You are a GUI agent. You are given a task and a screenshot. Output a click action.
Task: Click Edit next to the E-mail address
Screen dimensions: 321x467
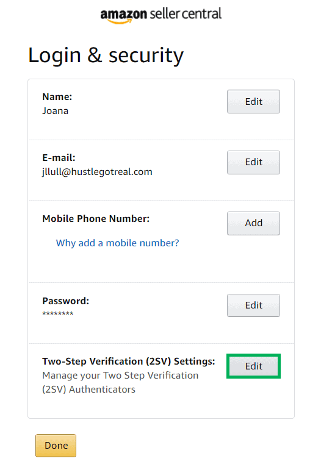253,162
